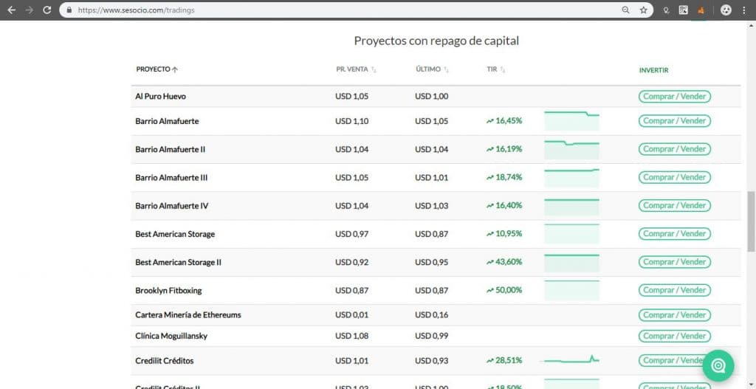Image resolution: width=756 pixels, height=389 pixels.
Task: Select the Best American Storage project name
Action: coord(175,234)
